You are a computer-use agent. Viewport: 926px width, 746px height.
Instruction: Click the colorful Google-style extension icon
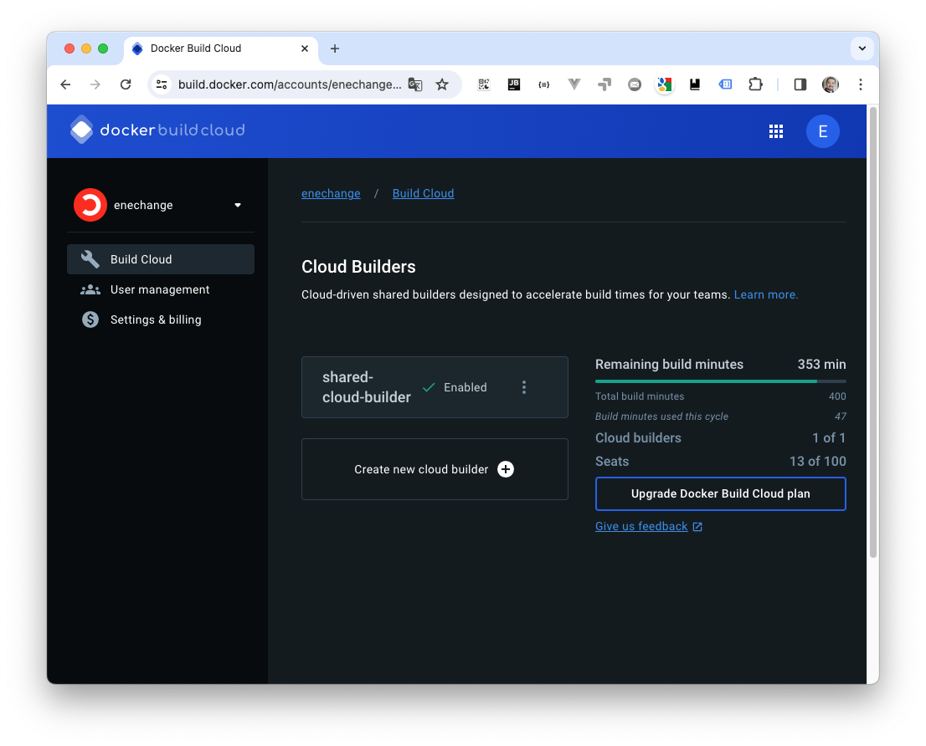click(665, 84)
